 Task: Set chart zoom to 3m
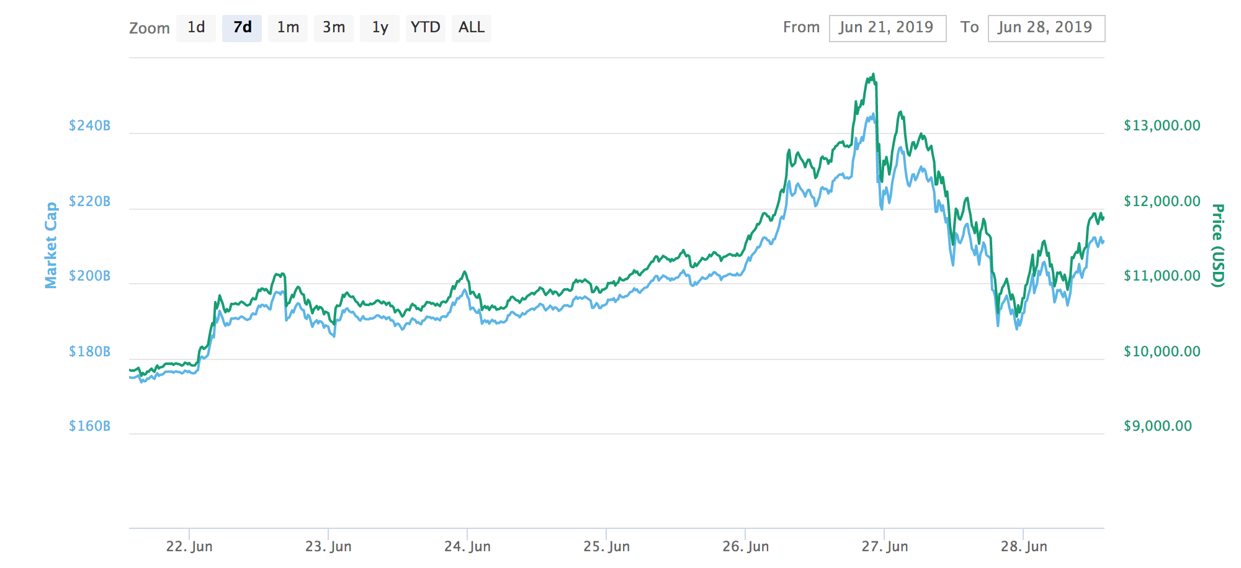pos(334,28)
